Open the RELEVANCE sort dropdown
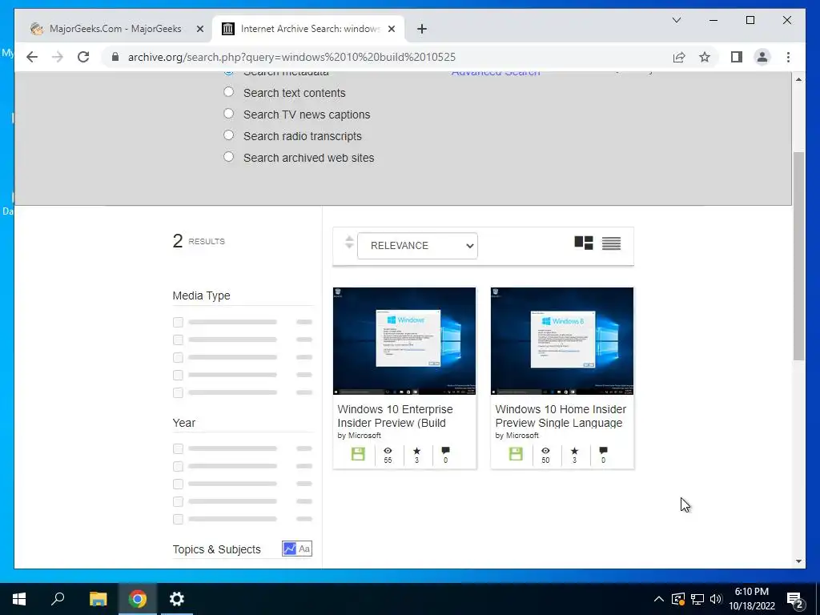 (417, 246)
